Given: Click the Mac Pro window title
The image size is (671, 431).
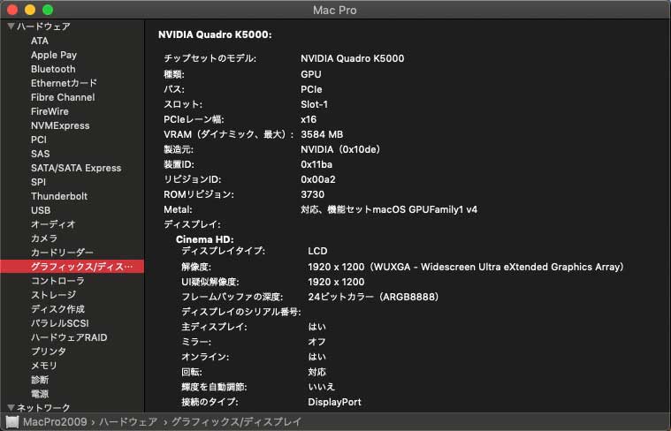Looking at the screenshot, I should [x=335, y=10].
